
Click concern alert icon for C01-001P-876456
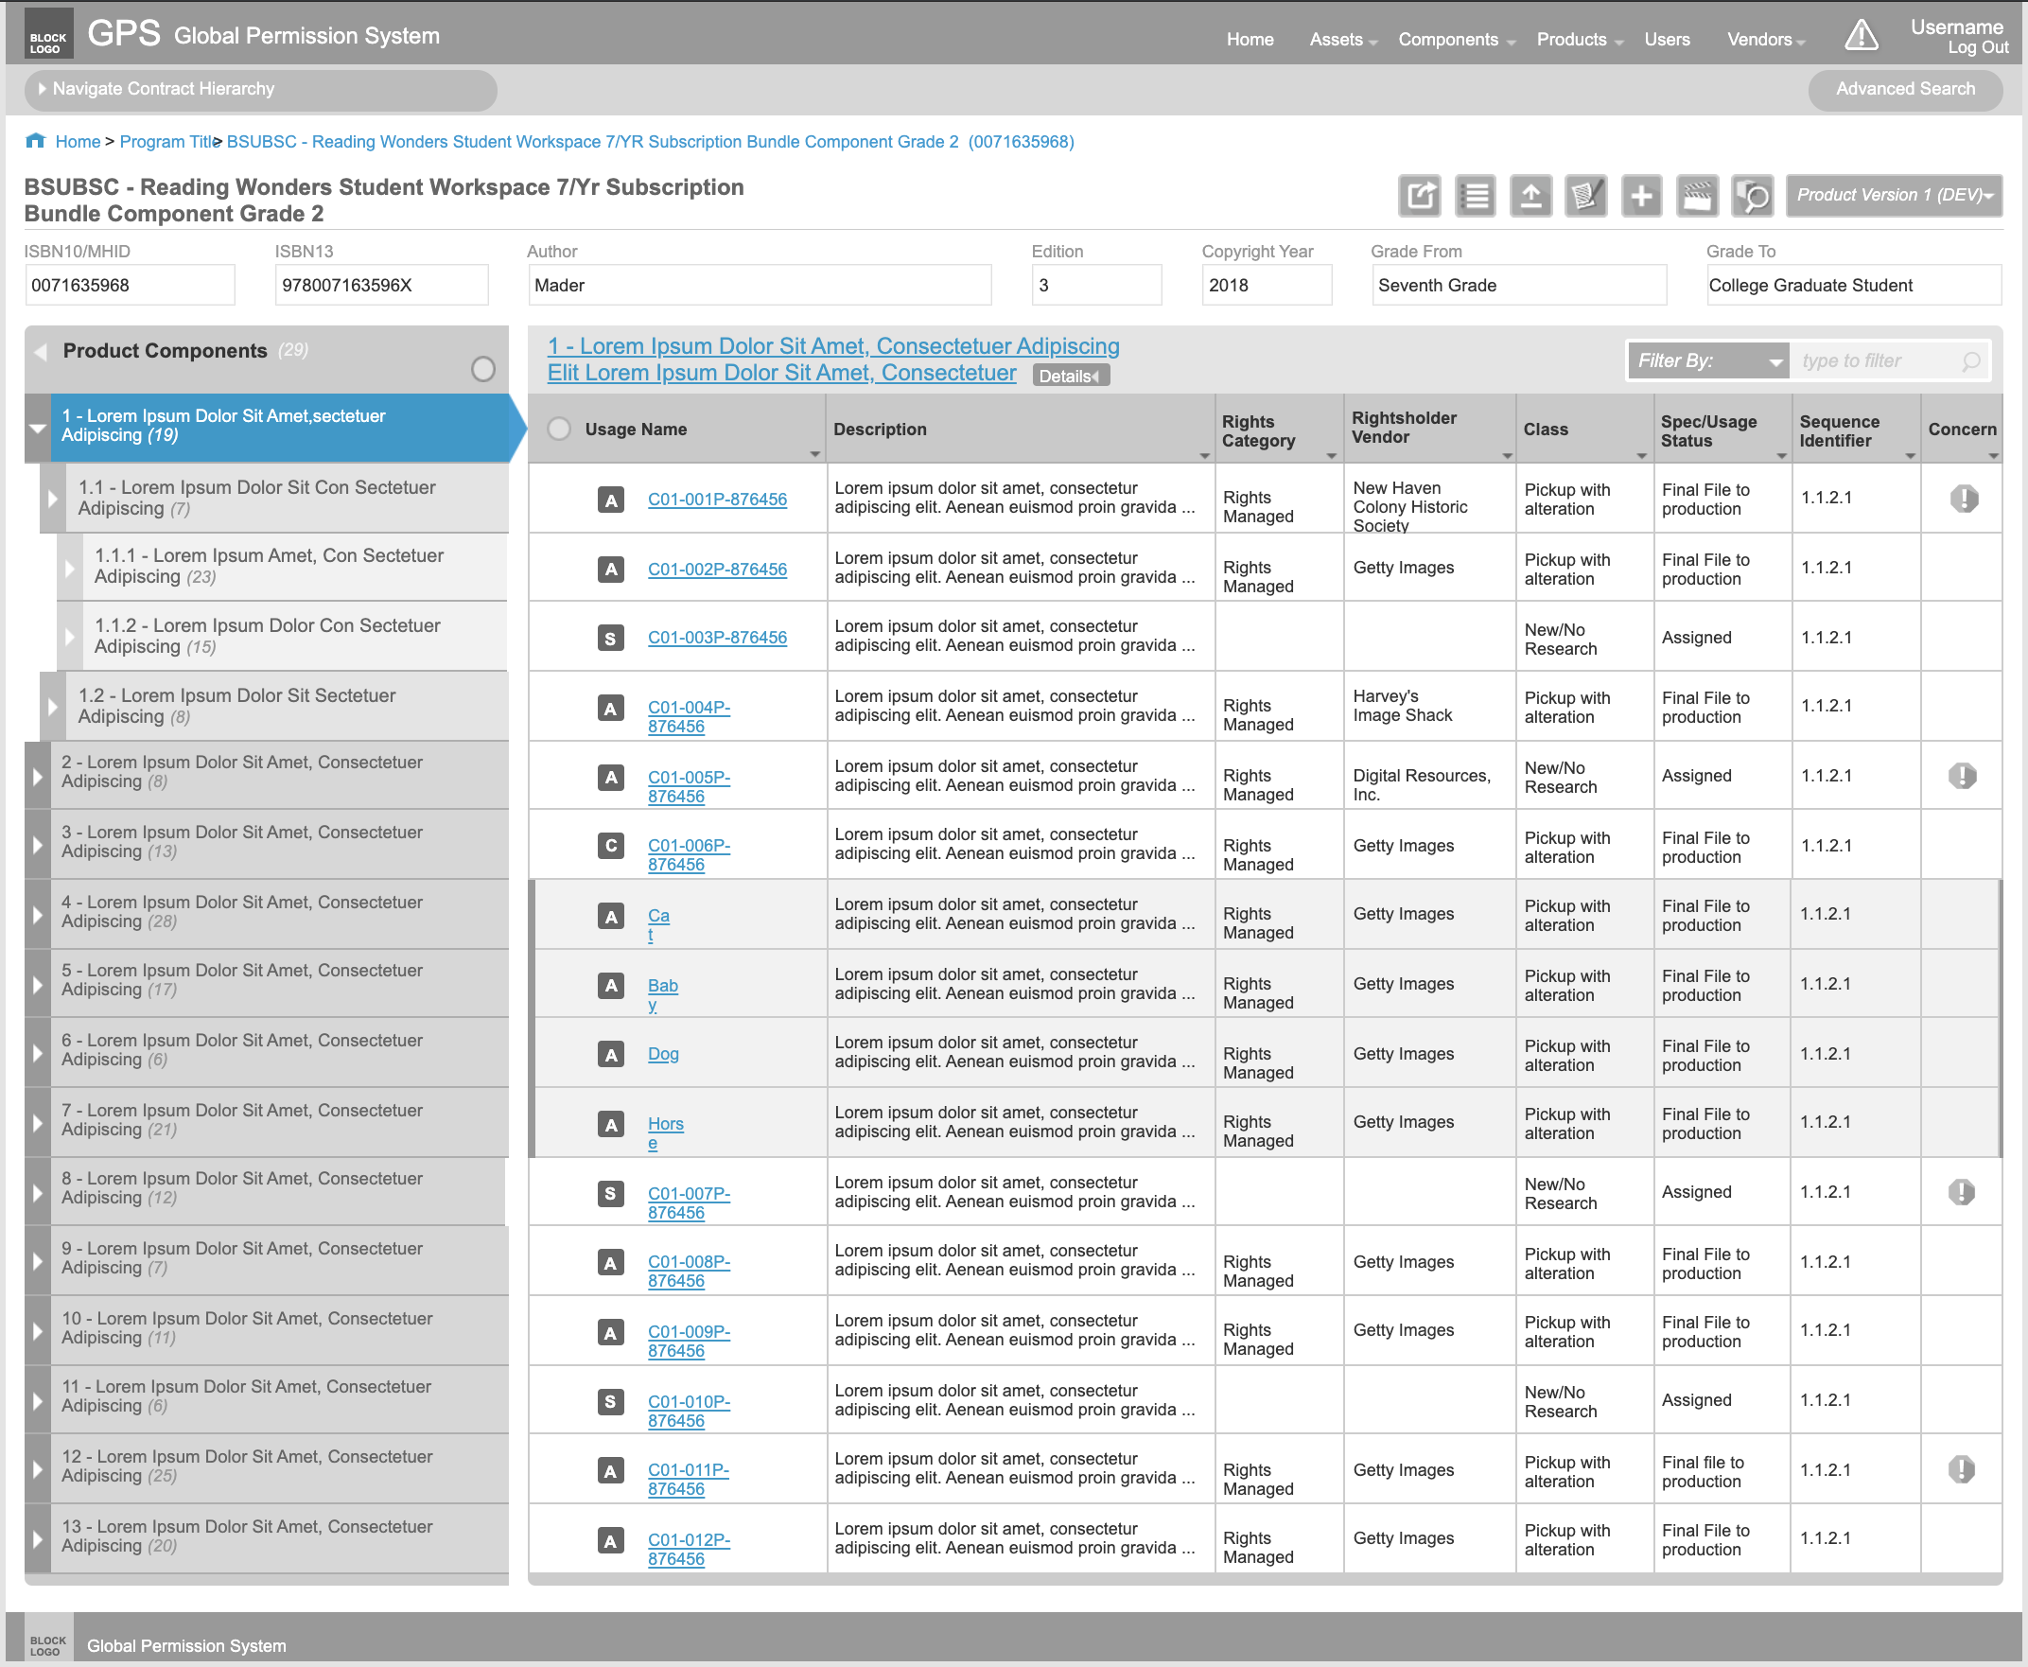click(1964, 499)
